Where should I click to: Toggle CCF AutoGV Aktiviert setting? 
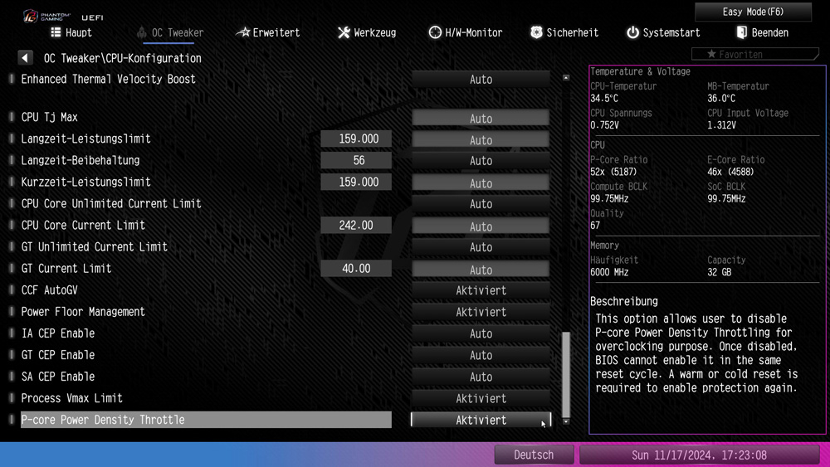(x=481, y=290)
